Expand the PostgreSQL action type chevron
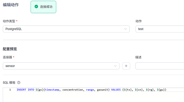Screen dimensions: 184x102 pos(126,29)
